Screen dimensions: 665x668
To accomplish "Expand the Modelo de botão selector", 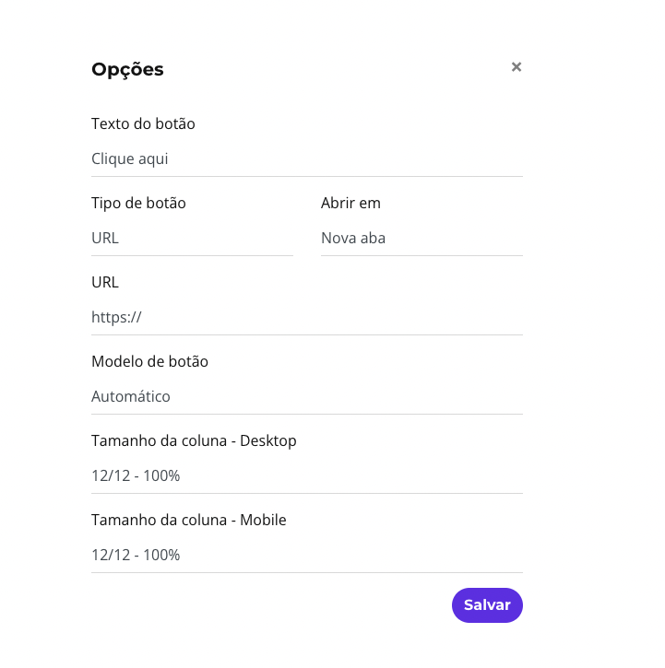I will [307, 396].
